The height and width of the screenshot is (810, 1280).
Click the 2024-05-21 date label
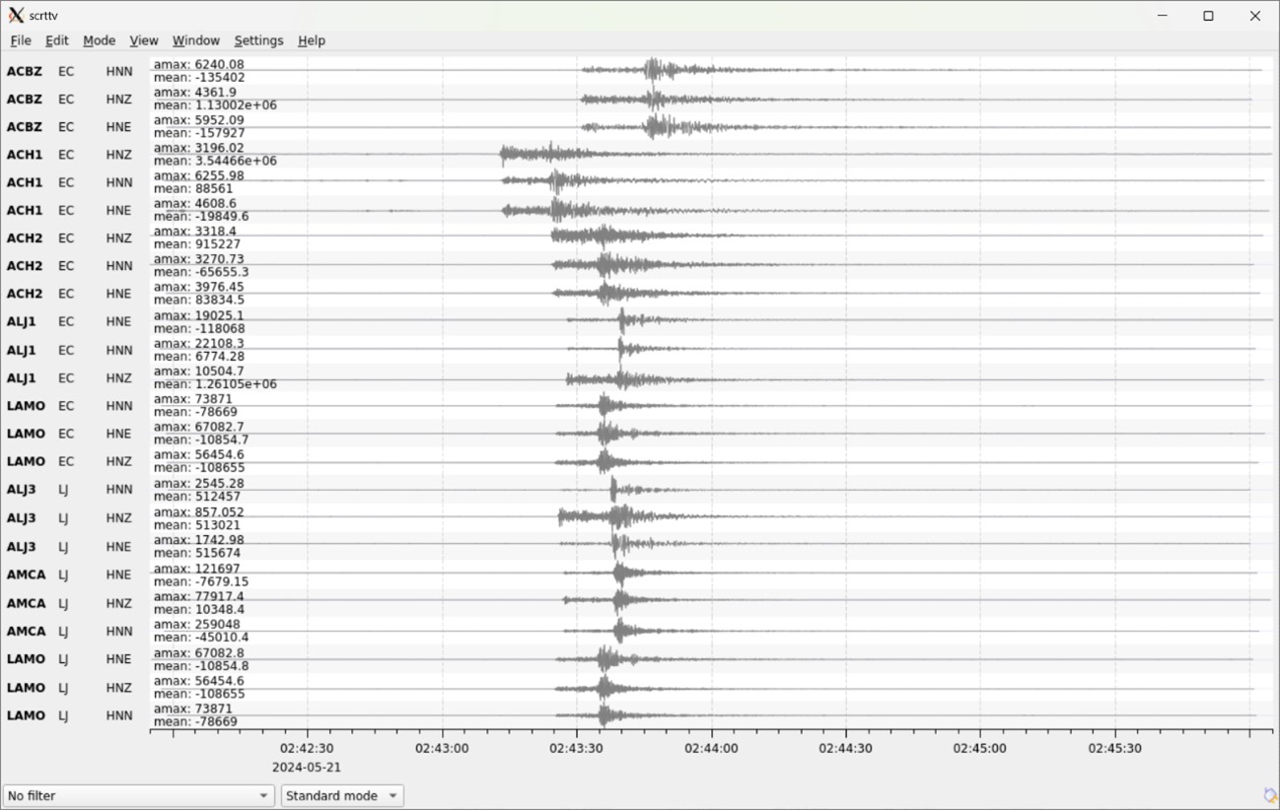pos(307,767)
